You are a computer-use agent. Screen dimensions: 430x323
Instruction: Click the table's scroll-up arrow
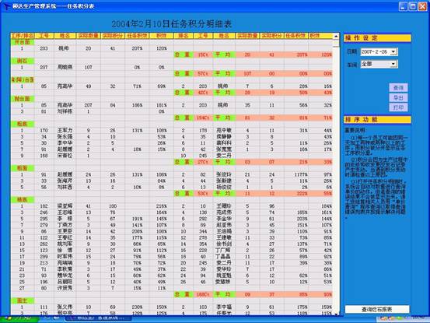coord(336,36)
